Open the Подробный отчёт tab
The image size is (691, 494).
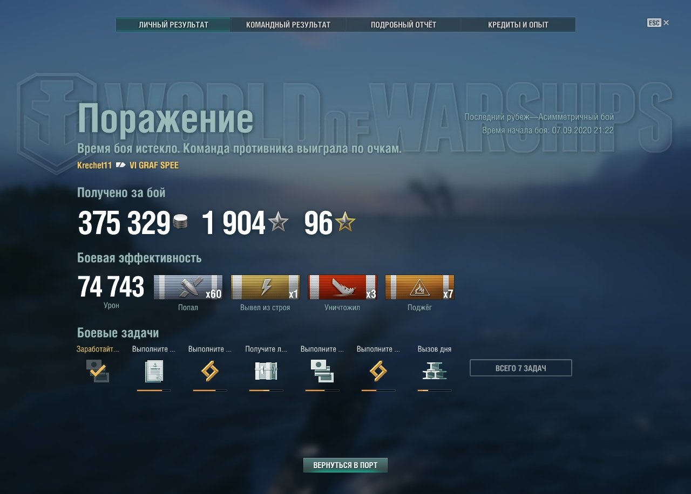tap(403, 25)
